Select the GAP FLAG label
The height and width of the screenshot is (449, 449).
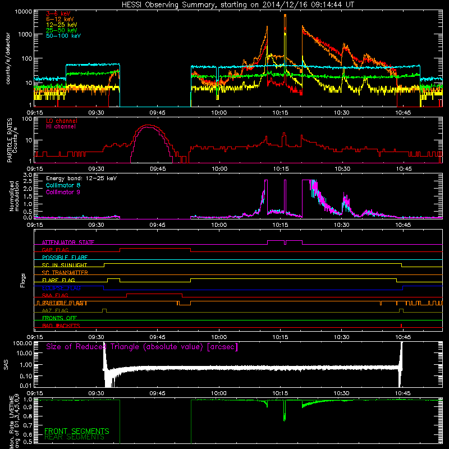click(55, 250)
